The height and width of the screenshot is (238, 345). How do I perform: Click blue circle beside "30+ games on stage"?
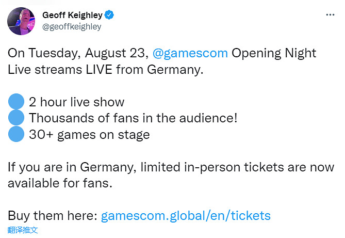(15, 135)
